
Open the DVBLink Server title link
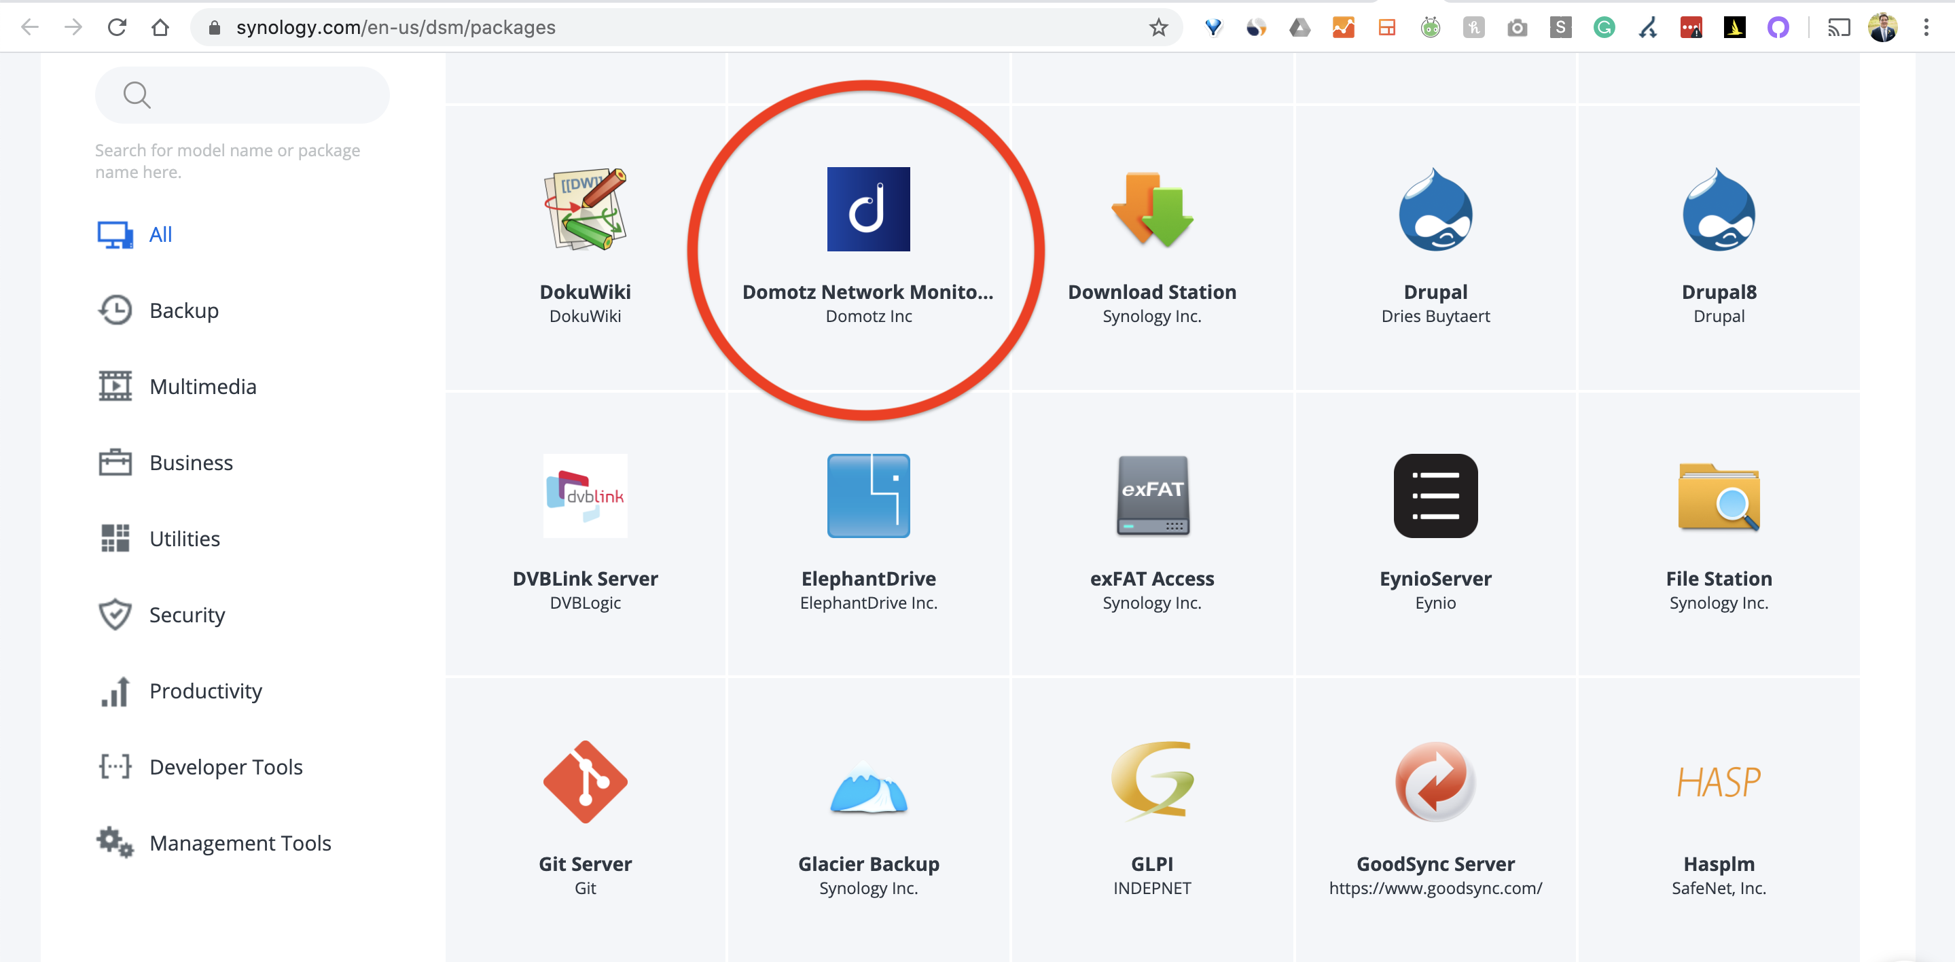585,579
